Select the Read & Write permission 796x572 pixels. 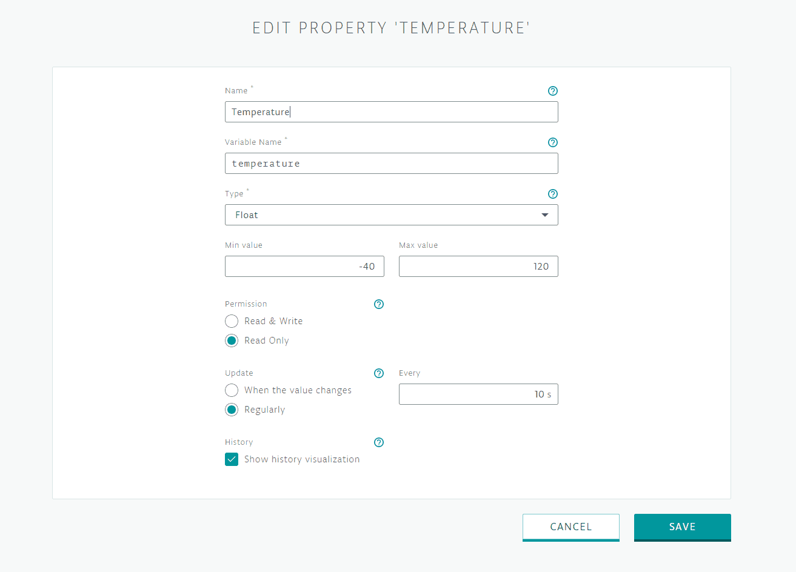click(232, 321)
